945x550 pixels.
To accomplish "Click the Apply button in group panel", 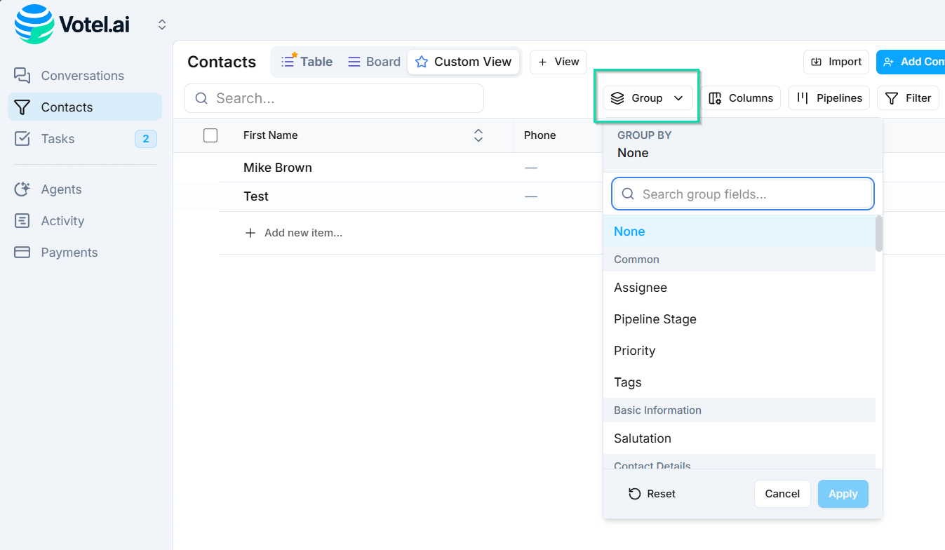I will (843, 493).
